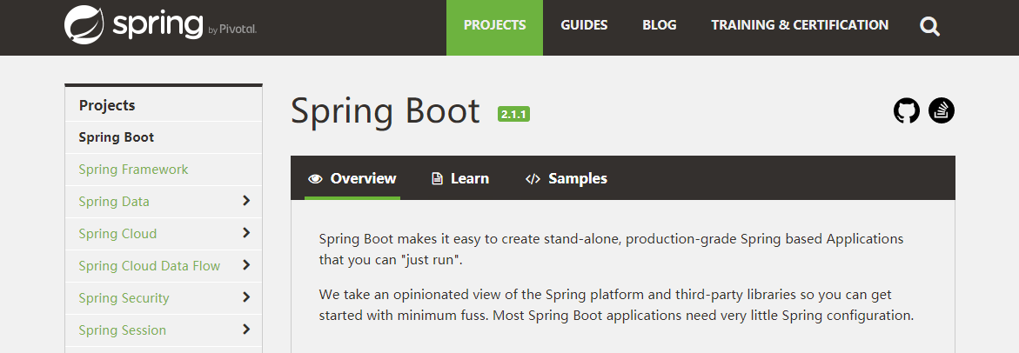Open the Spring Boot GitHub repository icon

pyautogui.click(x=907, y=110)
